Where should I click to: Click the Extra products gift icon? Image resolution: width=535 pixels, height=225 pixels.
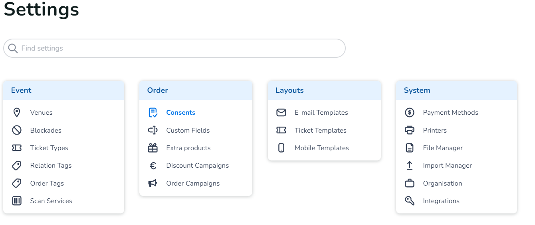tap(153, 148)
